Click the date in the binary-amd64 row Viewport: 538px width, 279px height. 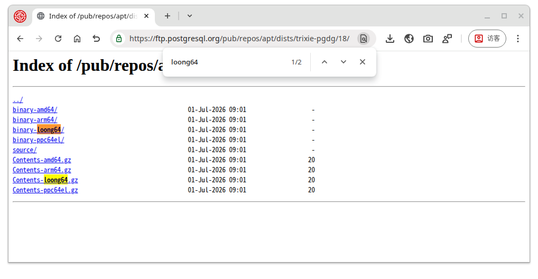pyautogui.click(x=217, y=110)
